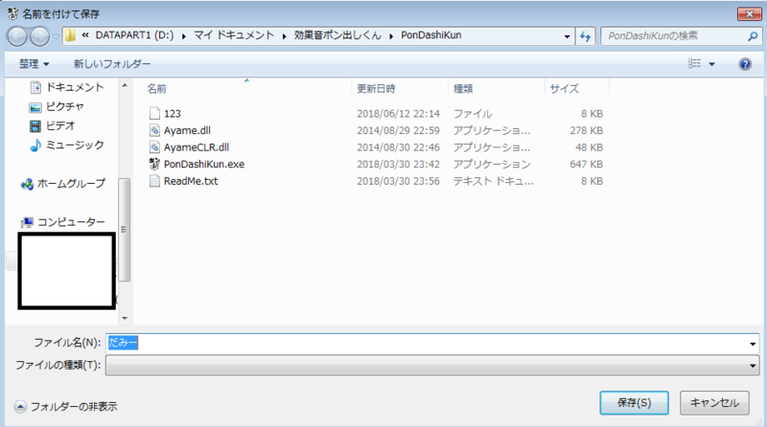This screenshot has width=767, height=427.
Task: Open the 整理 menu
Action: (34, 64)
